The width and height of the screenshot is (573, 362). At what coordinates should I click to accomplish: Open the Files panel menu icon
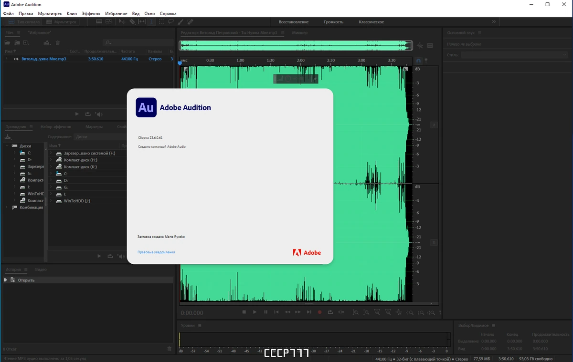19,33
